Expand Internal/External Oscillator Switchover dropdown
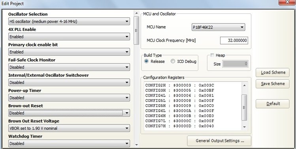The height and width of the screenshot is (149, 296). [x=69, y=83]
